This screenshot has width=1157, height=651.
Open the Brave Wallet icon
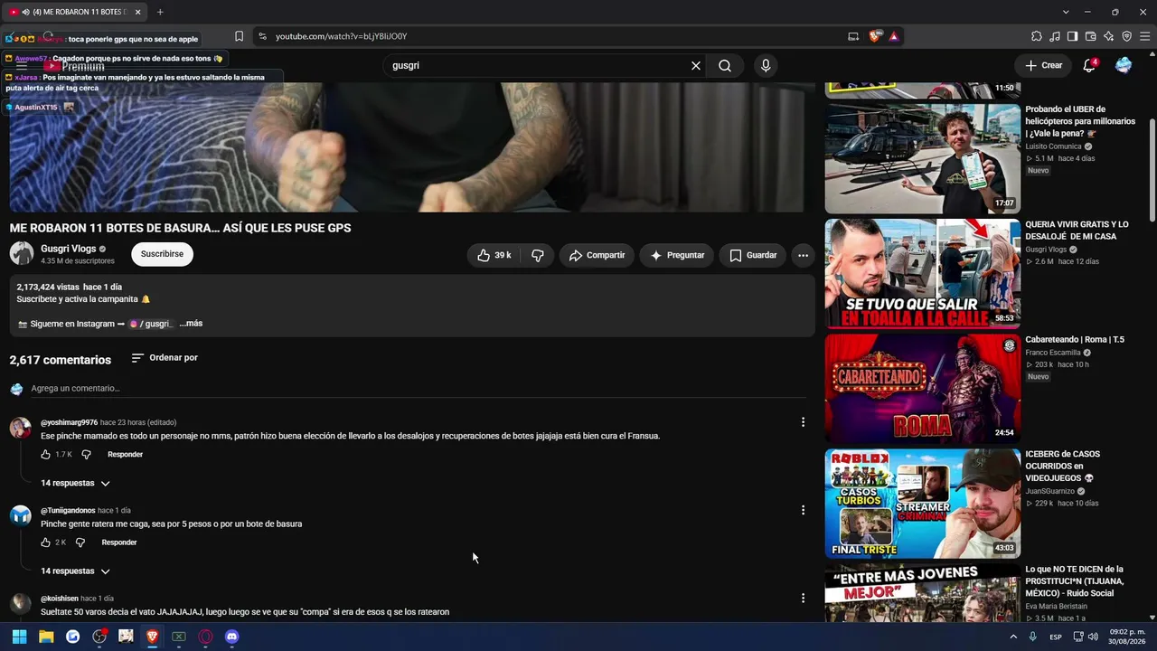(x=1091, y=36)
